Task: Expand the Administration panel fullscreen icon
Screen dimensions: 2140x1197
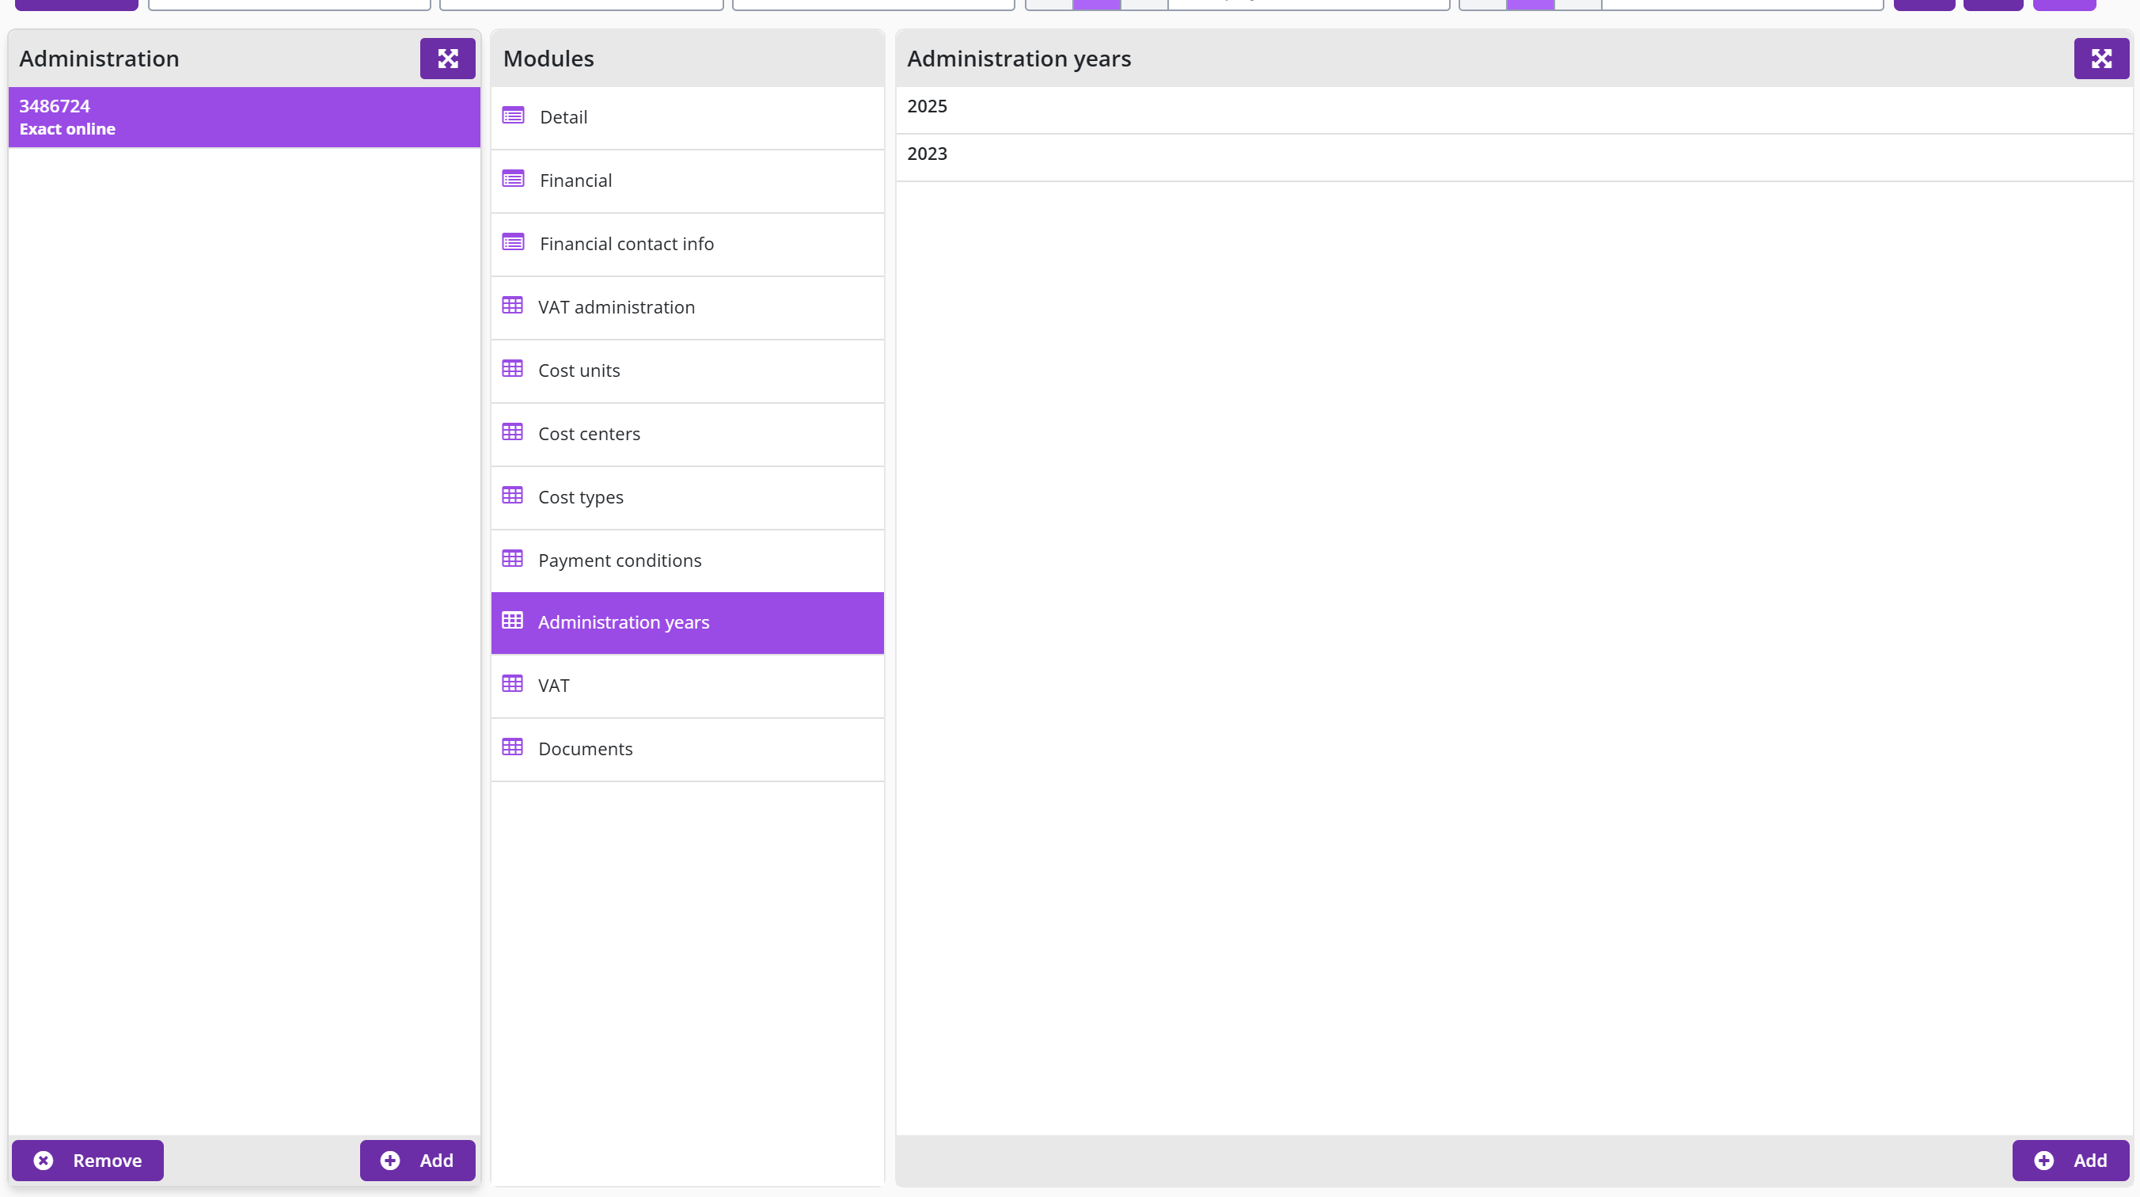Action: pos(447,59)
